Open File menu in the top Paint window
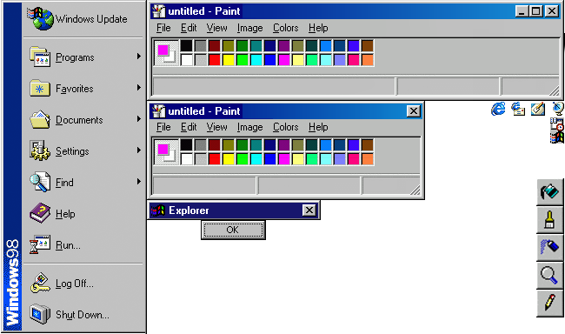This screenshot has height=334, width=565. [x=163, y=28]
